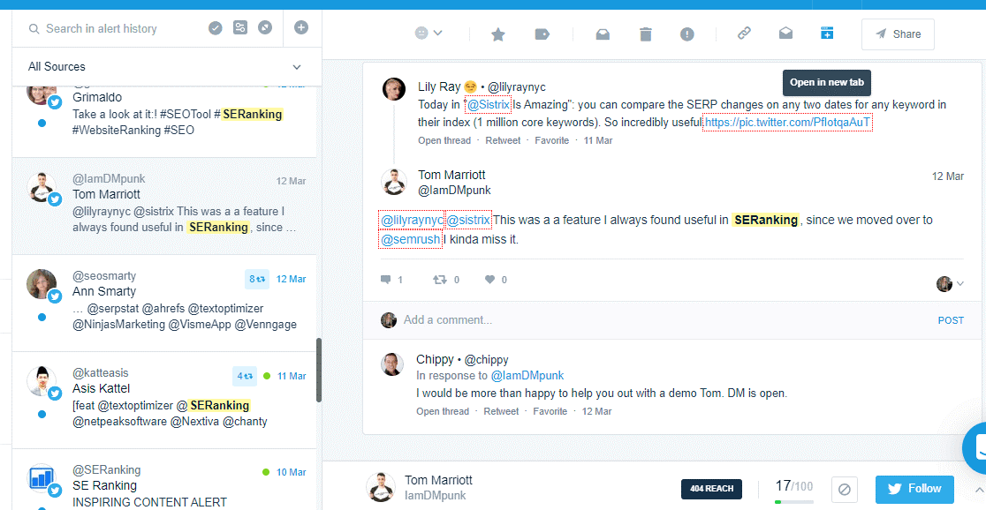Image resolution: width=986 pixels, height=510 pixels.
Task: Open the account avatar dropdown beside tweet actions
Action: point(950,284)
